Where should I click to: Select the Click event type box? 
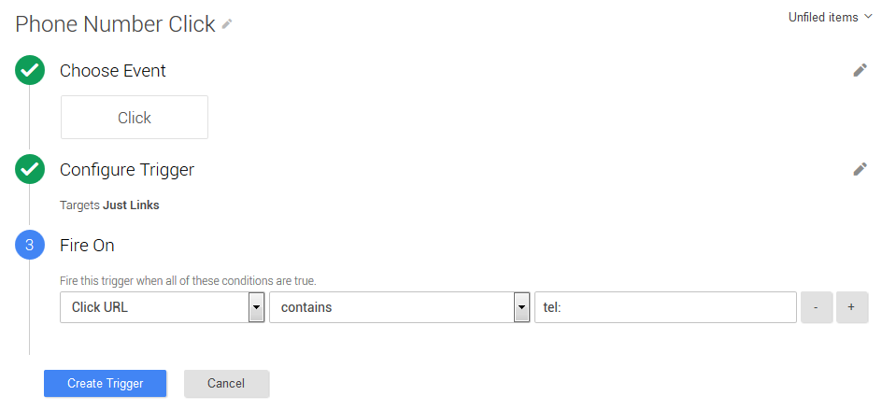pos(135,117)
